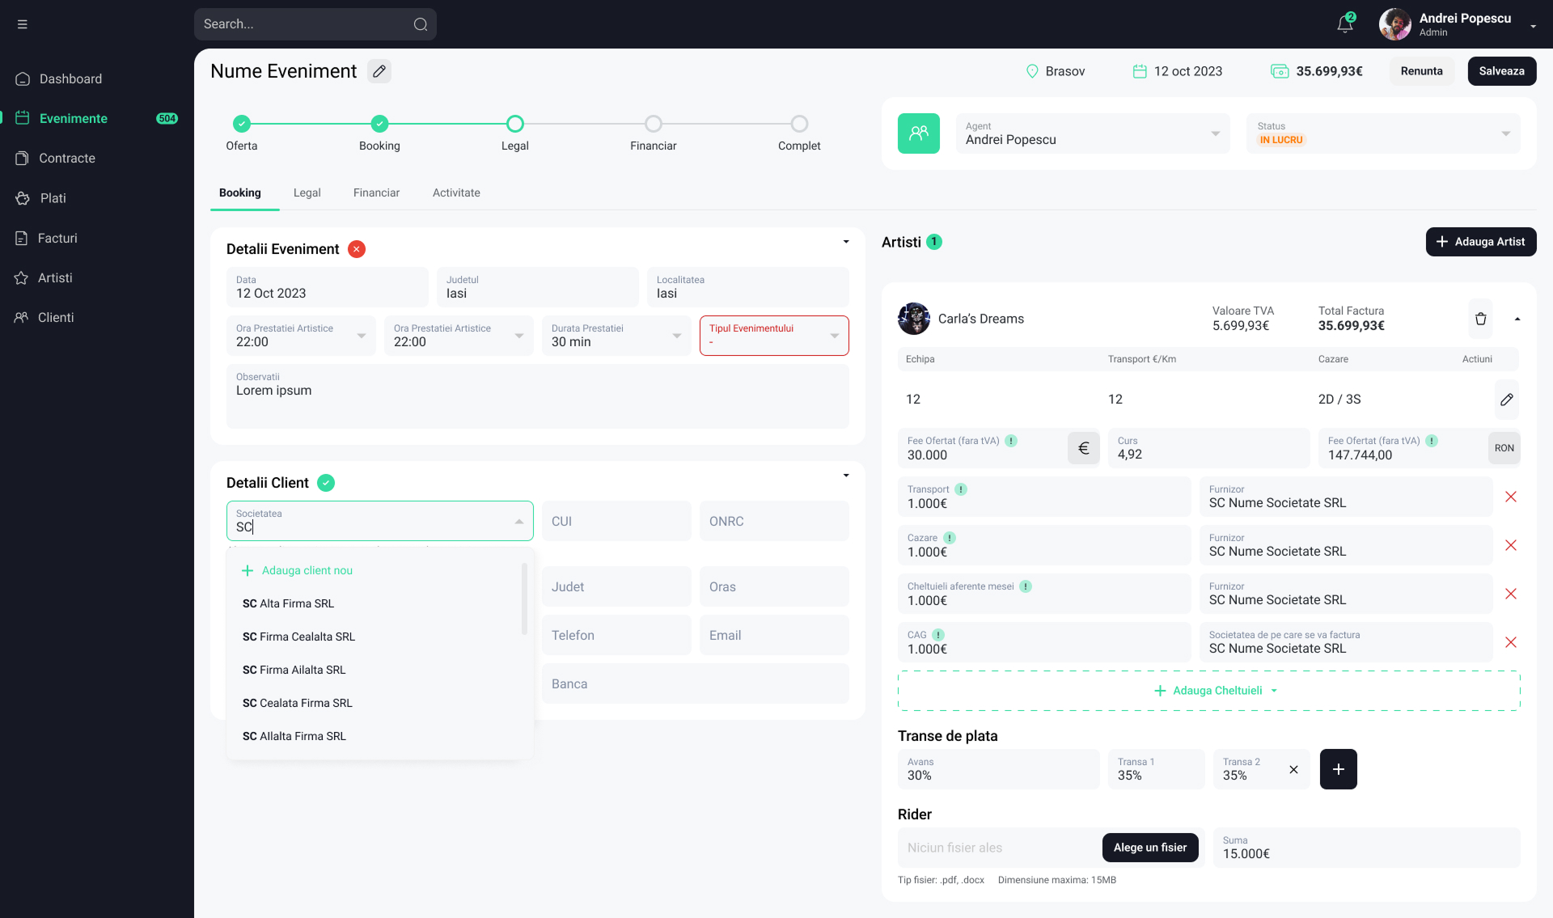The height and width of the screenshot is (918, 1553).
Task: Switch to the Financiar tab
Action: pyautogui.click(x=376, y=192)
